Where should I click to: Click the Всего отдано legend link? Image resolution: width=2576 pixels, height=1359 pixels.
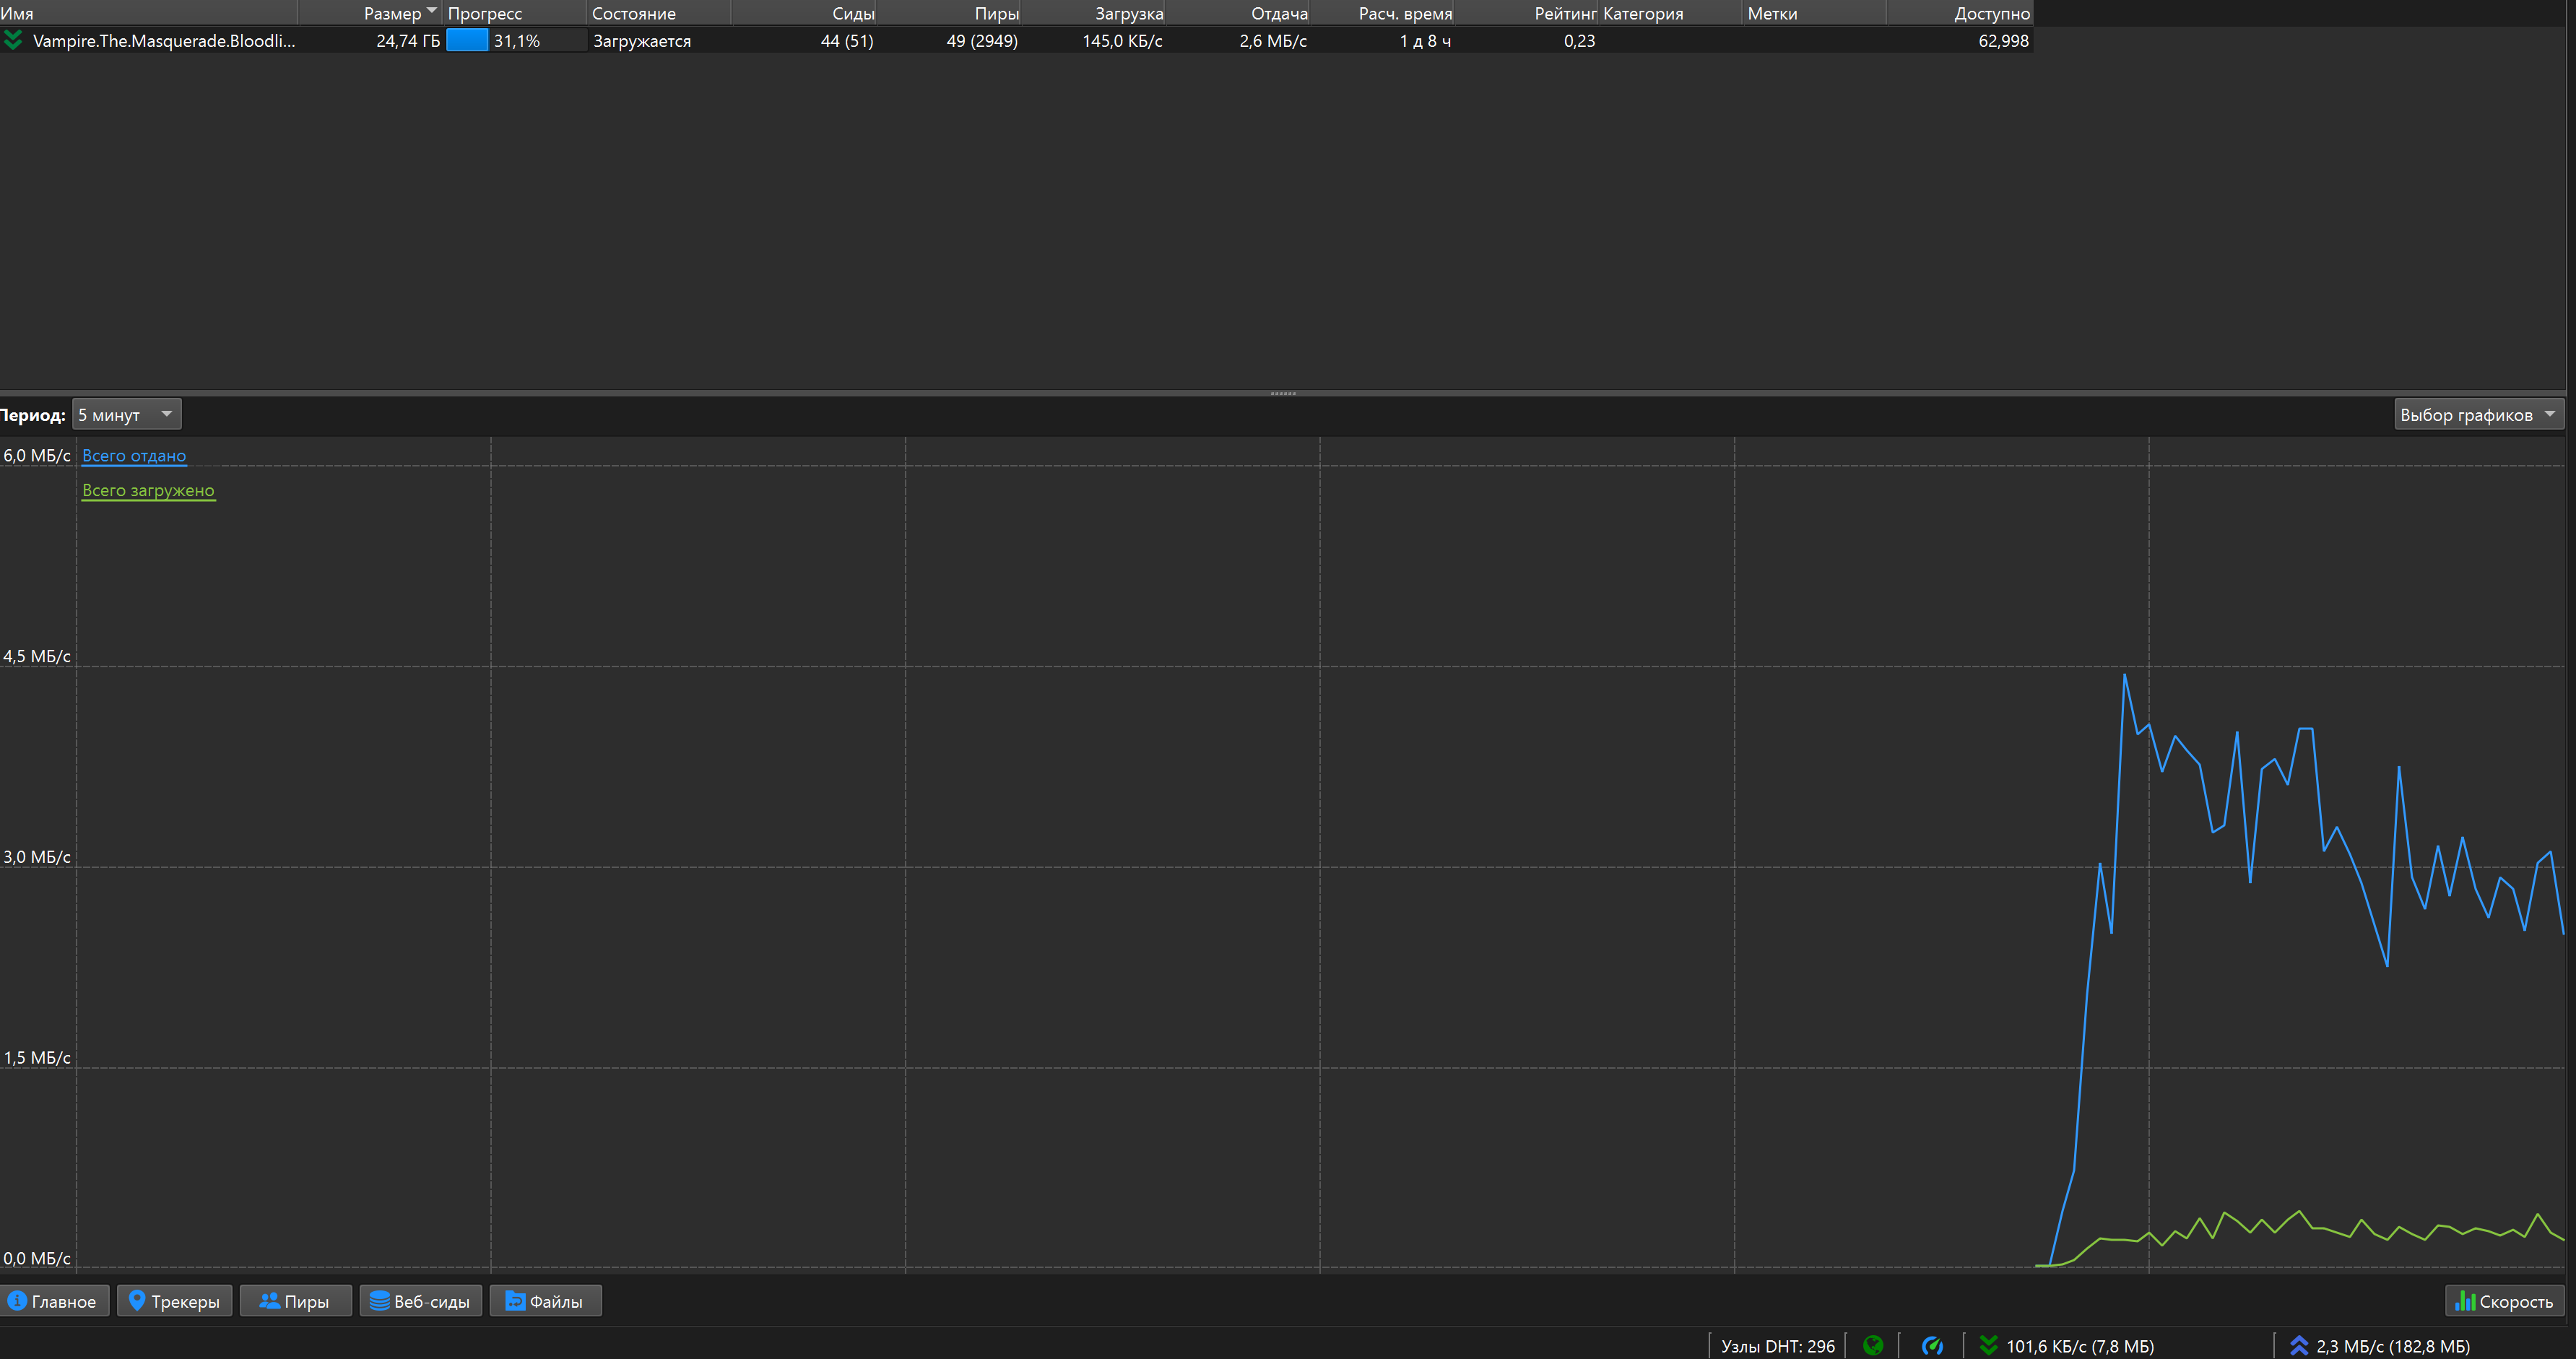click(x=134, y=455)
